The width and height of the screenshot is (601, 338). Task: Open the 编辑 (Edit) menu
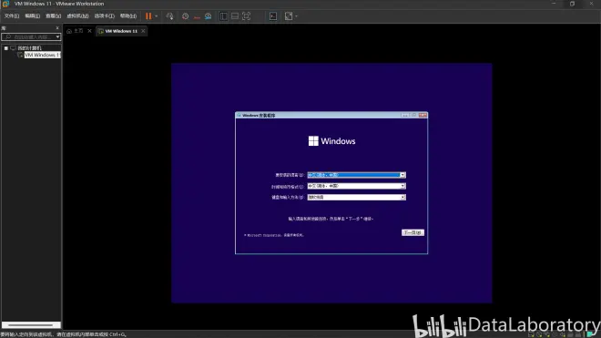tap(32, 16)
